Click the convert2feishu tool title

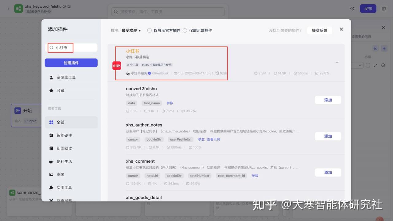coord(141,89)
